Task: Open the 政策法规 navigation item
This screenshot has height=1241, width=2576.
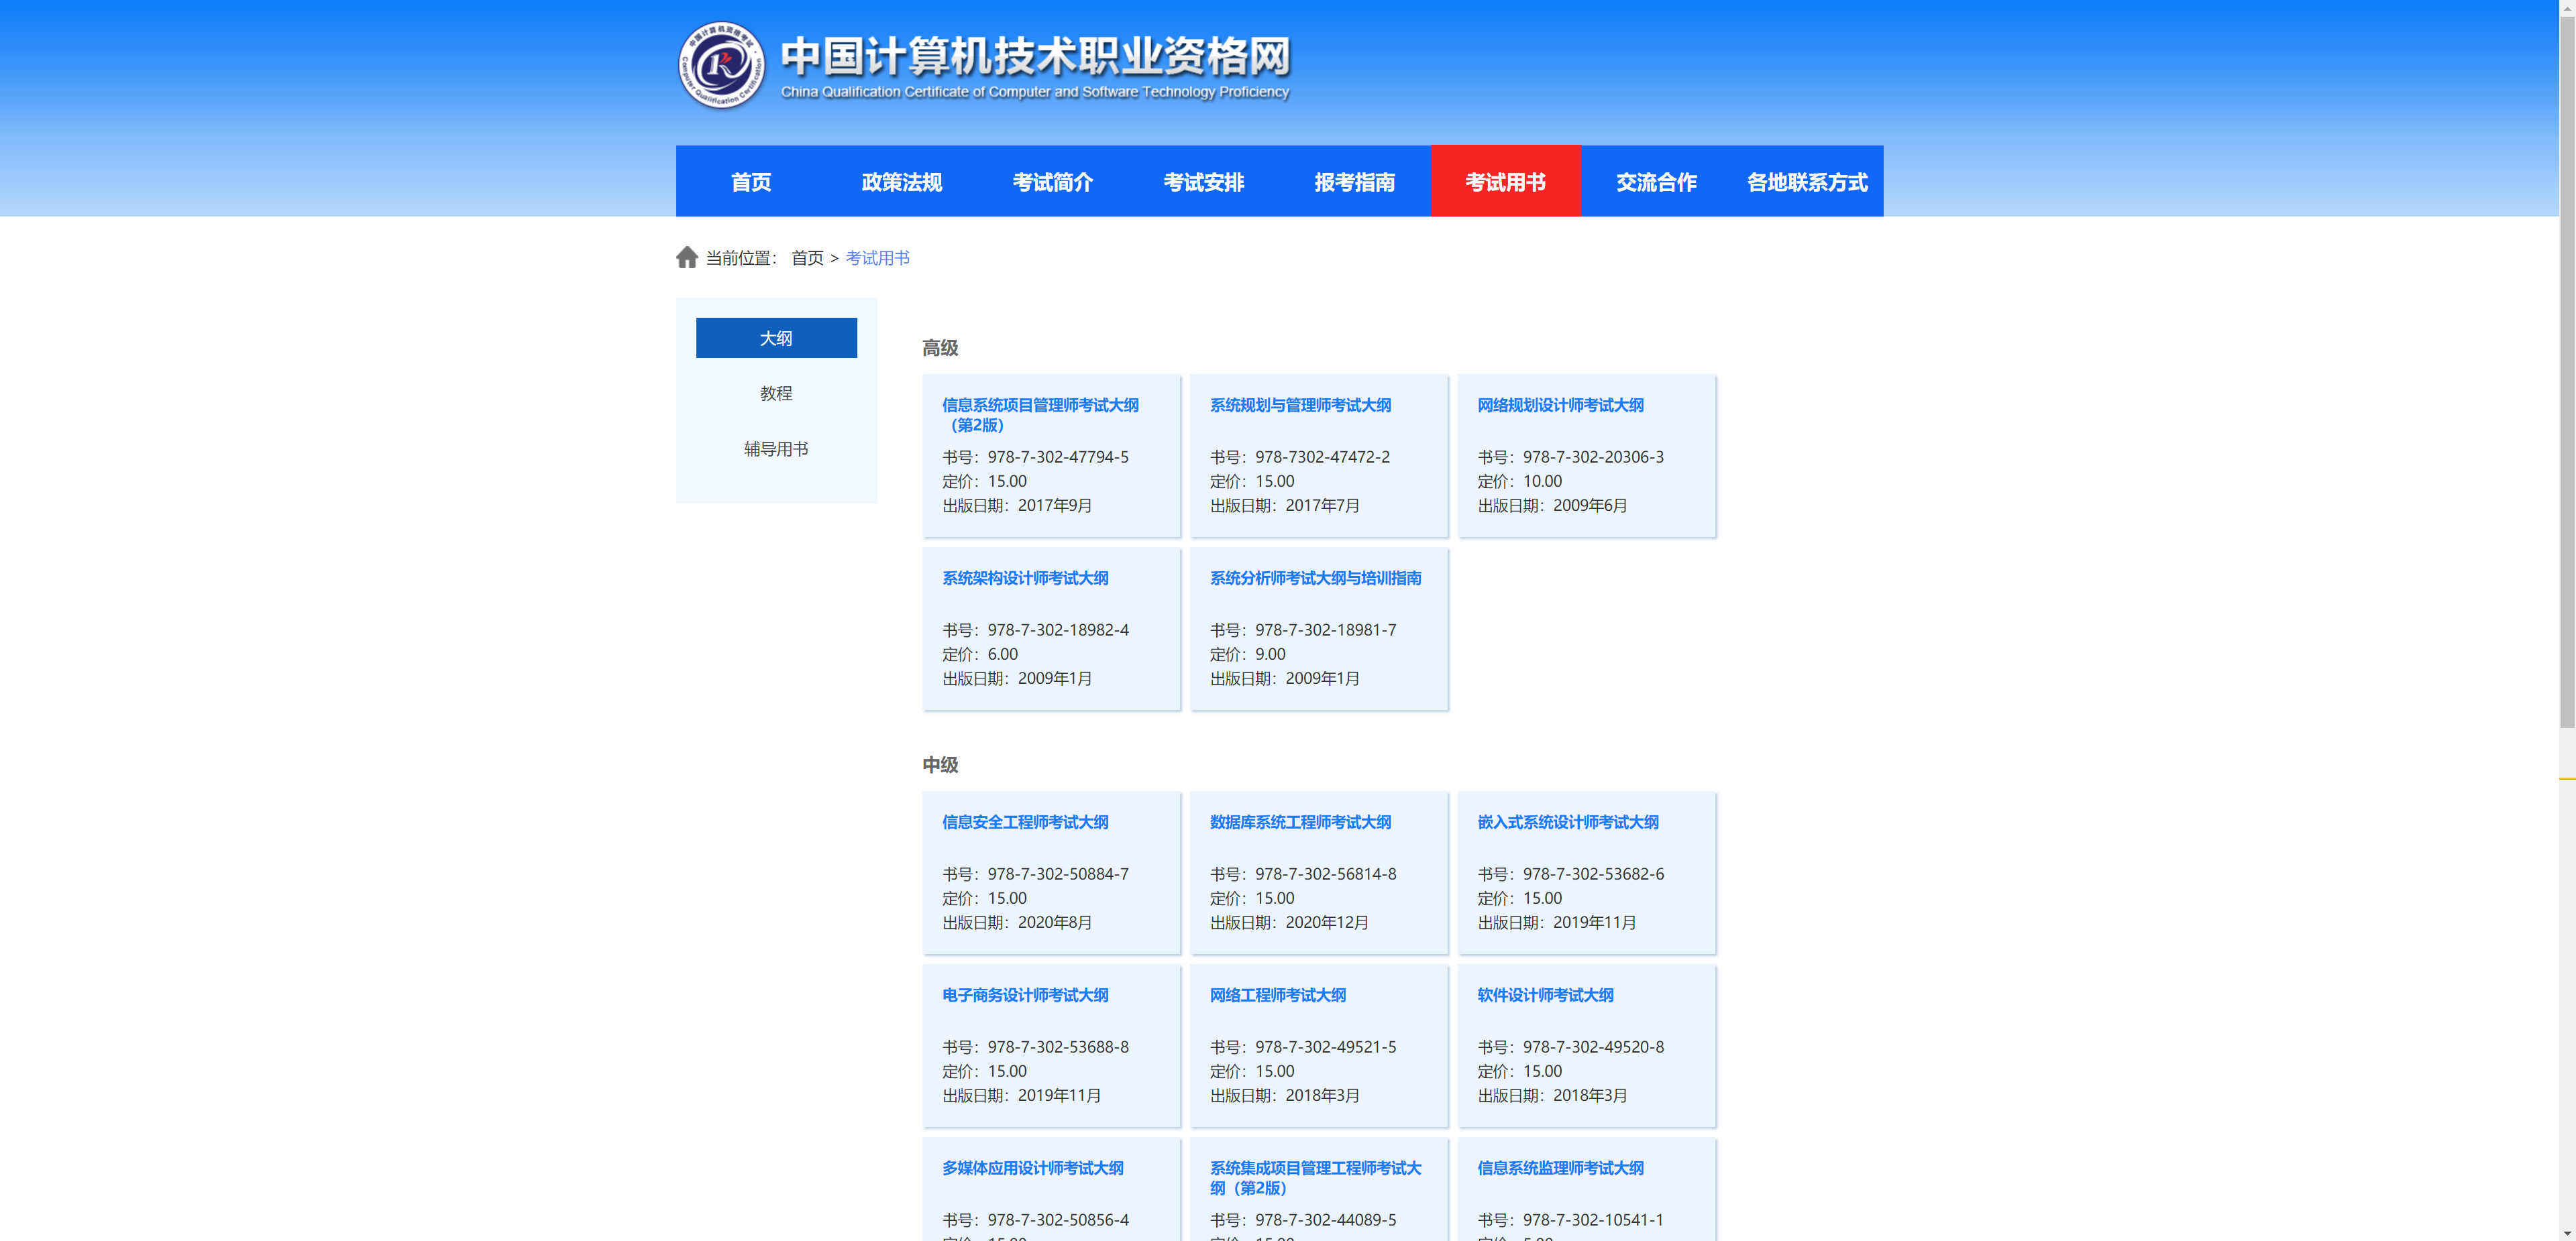Action: pos(901,182)
